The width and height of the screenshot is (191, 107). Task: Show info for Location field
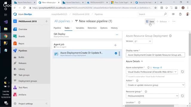point(139,103)
